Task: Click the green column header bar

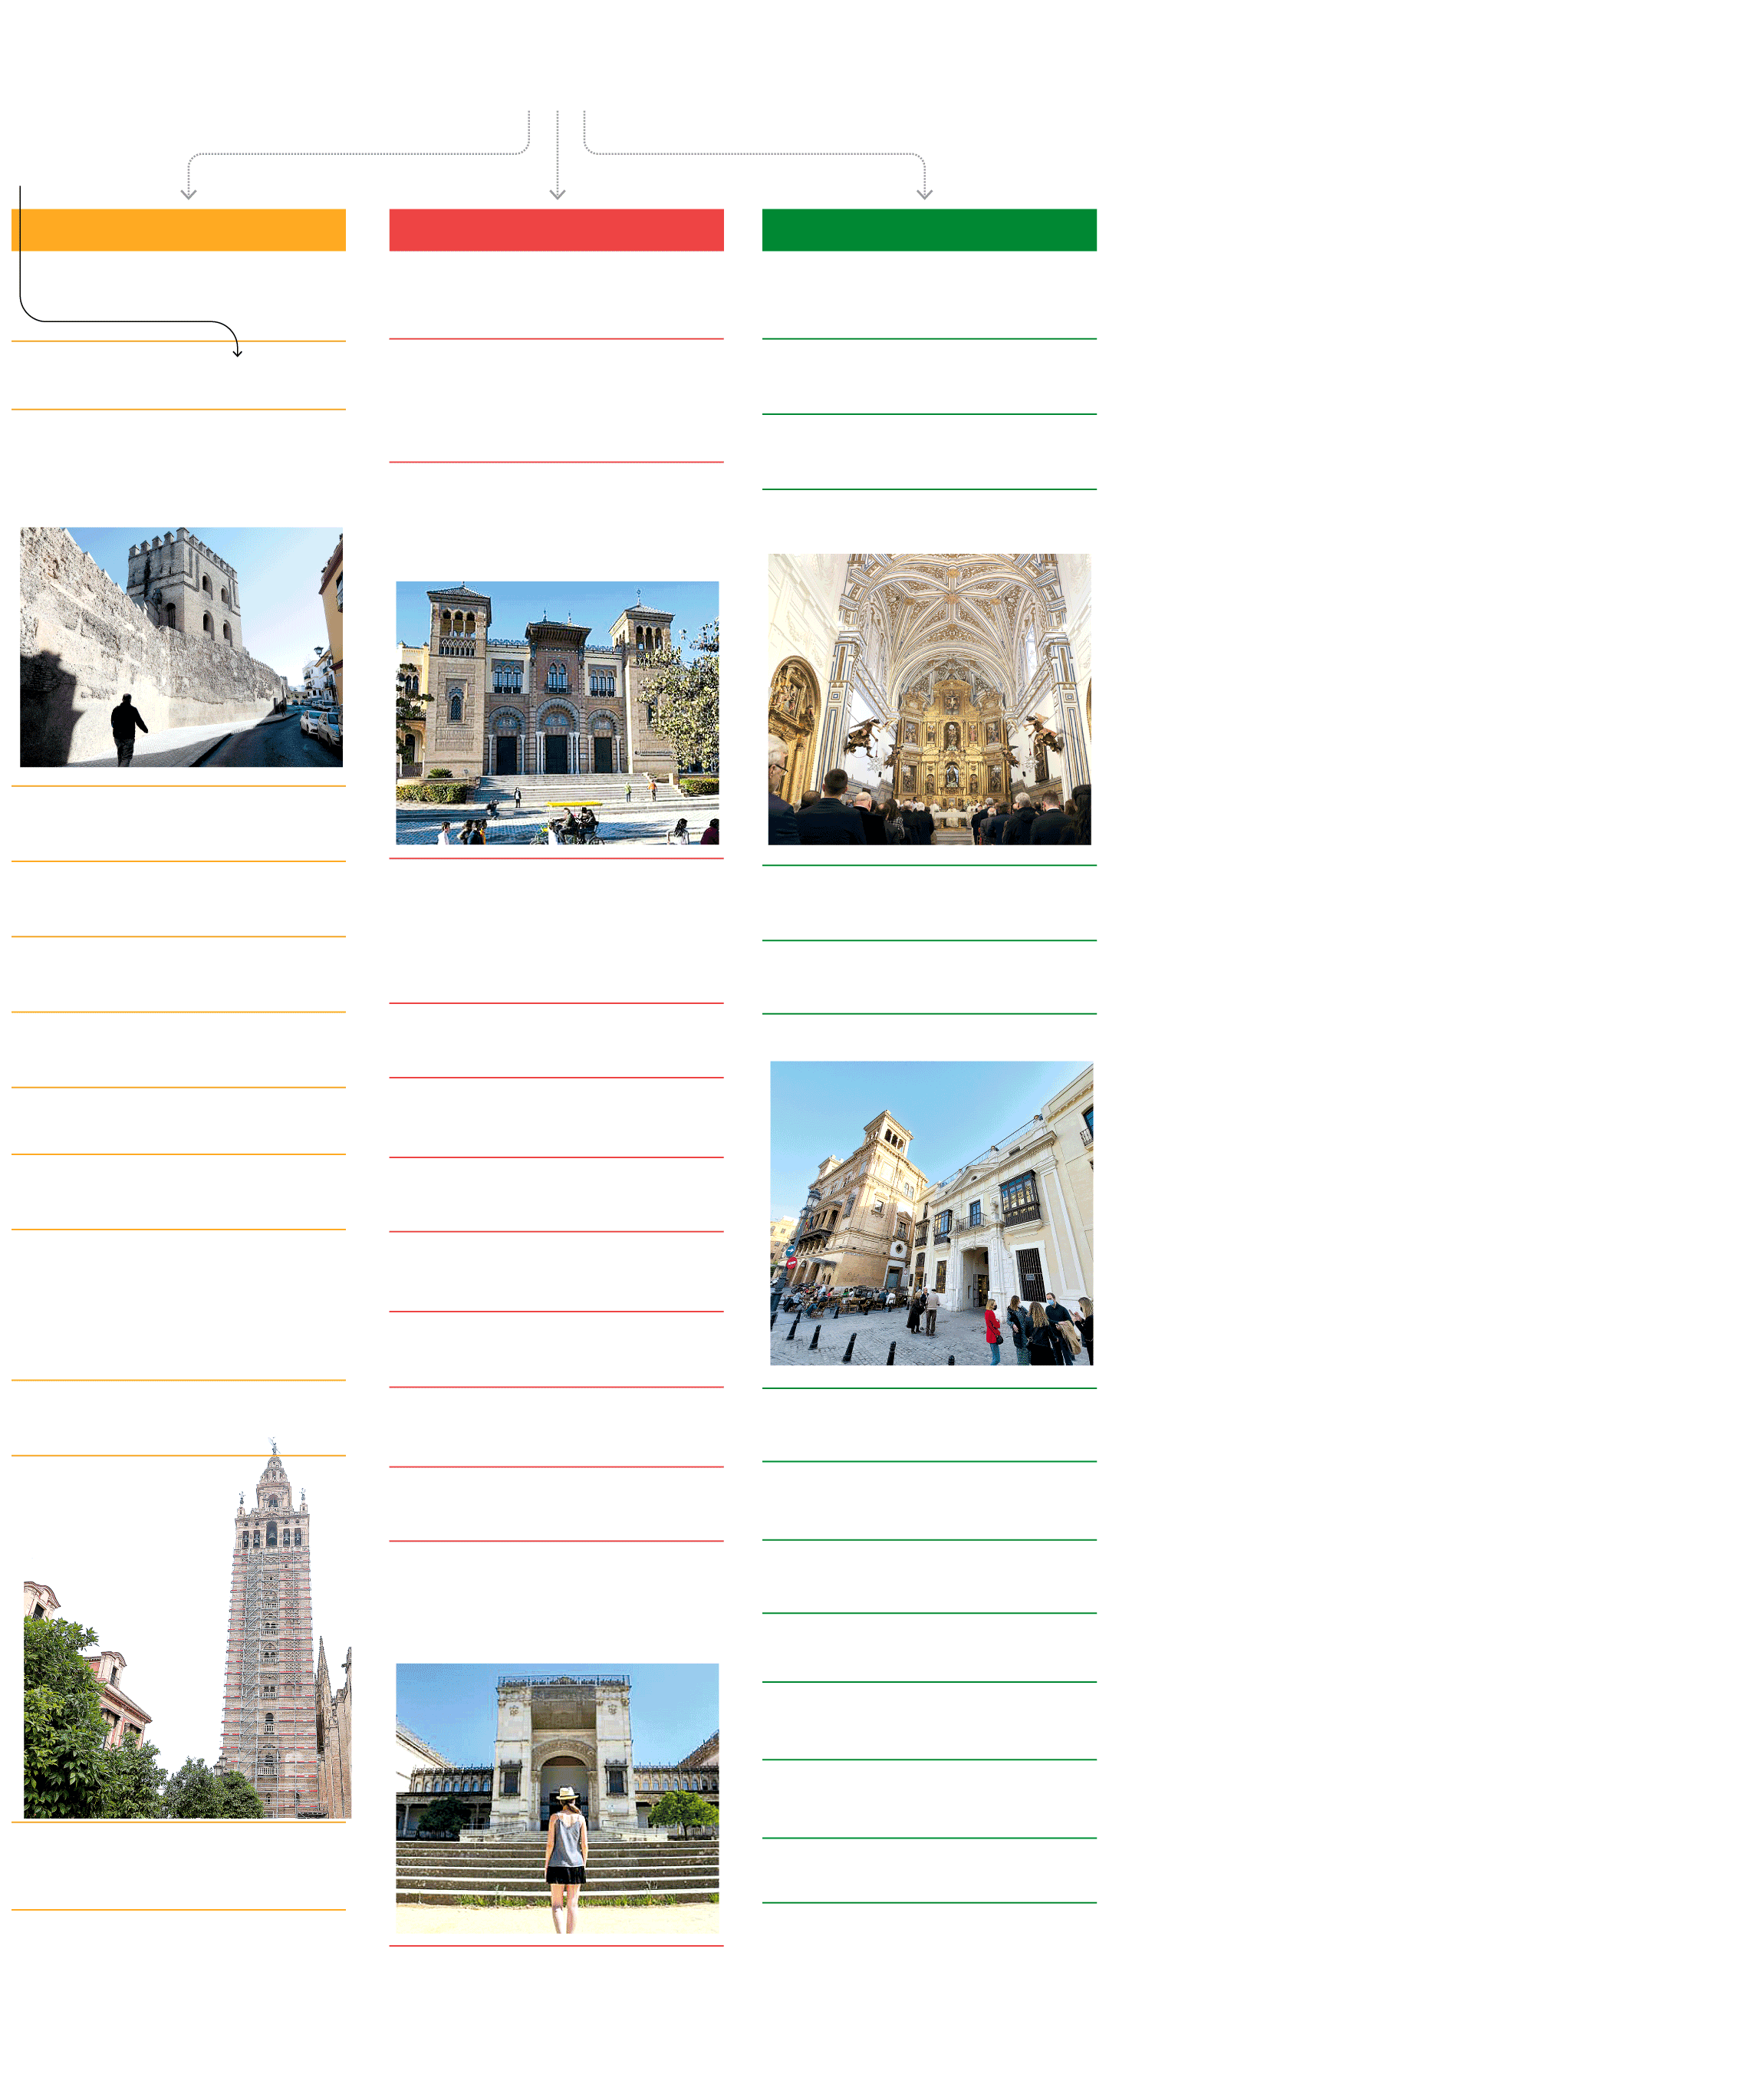Action: [929, 230]
